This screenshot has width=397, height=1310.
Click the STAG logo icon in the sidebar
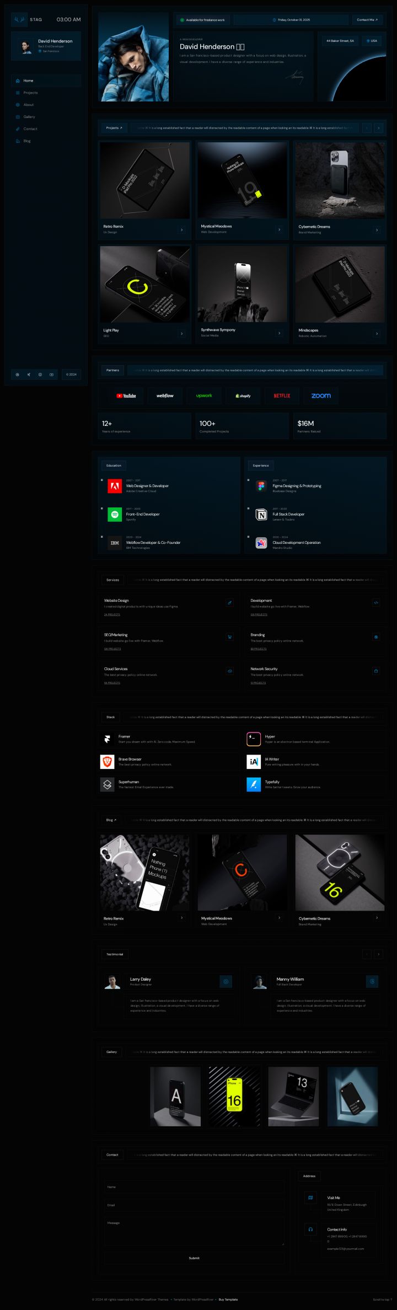pos(19,20)
